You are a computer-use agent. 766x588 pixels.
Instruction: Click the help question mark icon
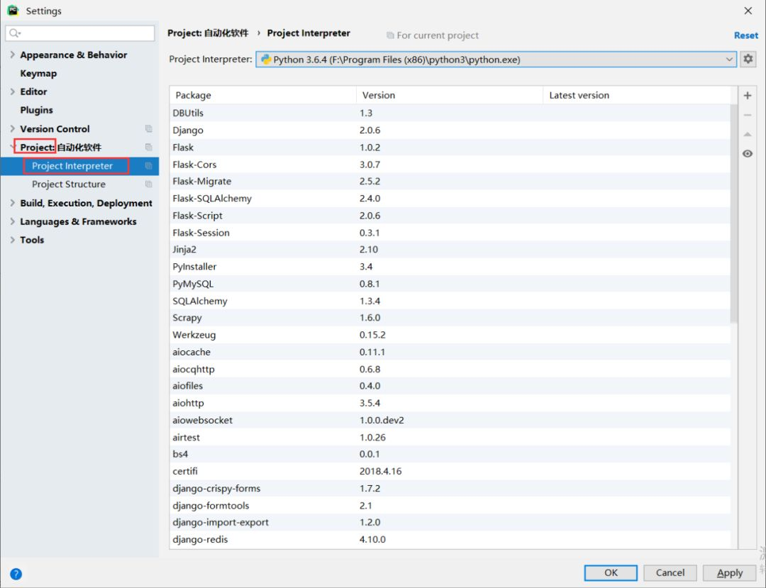pos(16,574)
